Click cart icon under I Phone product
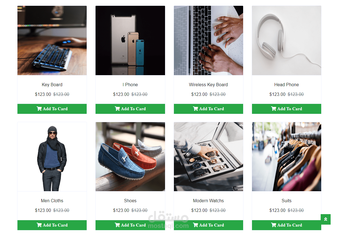The height and width of the screenshot is (234, 337). coord(117,109)
